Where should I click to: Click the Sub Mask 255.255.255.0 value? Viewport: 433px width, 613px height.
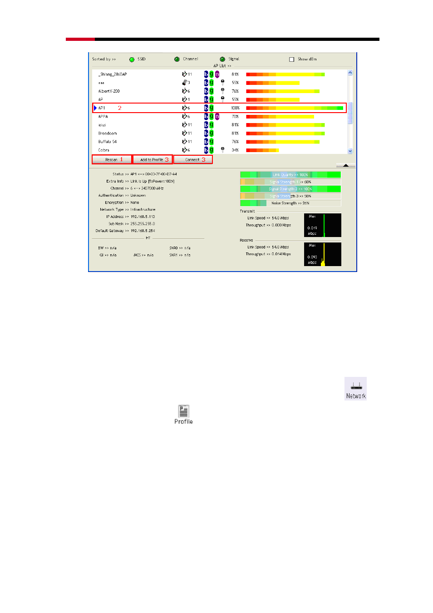point(143,224)
